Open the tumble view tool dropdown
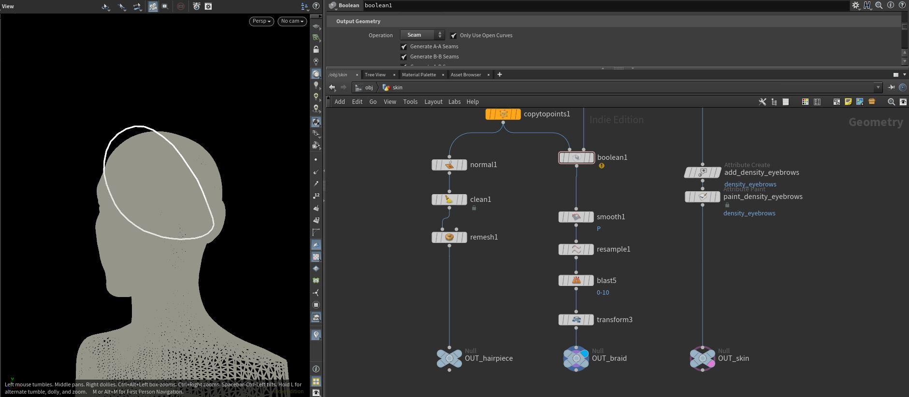 click(x=106, y=7)
